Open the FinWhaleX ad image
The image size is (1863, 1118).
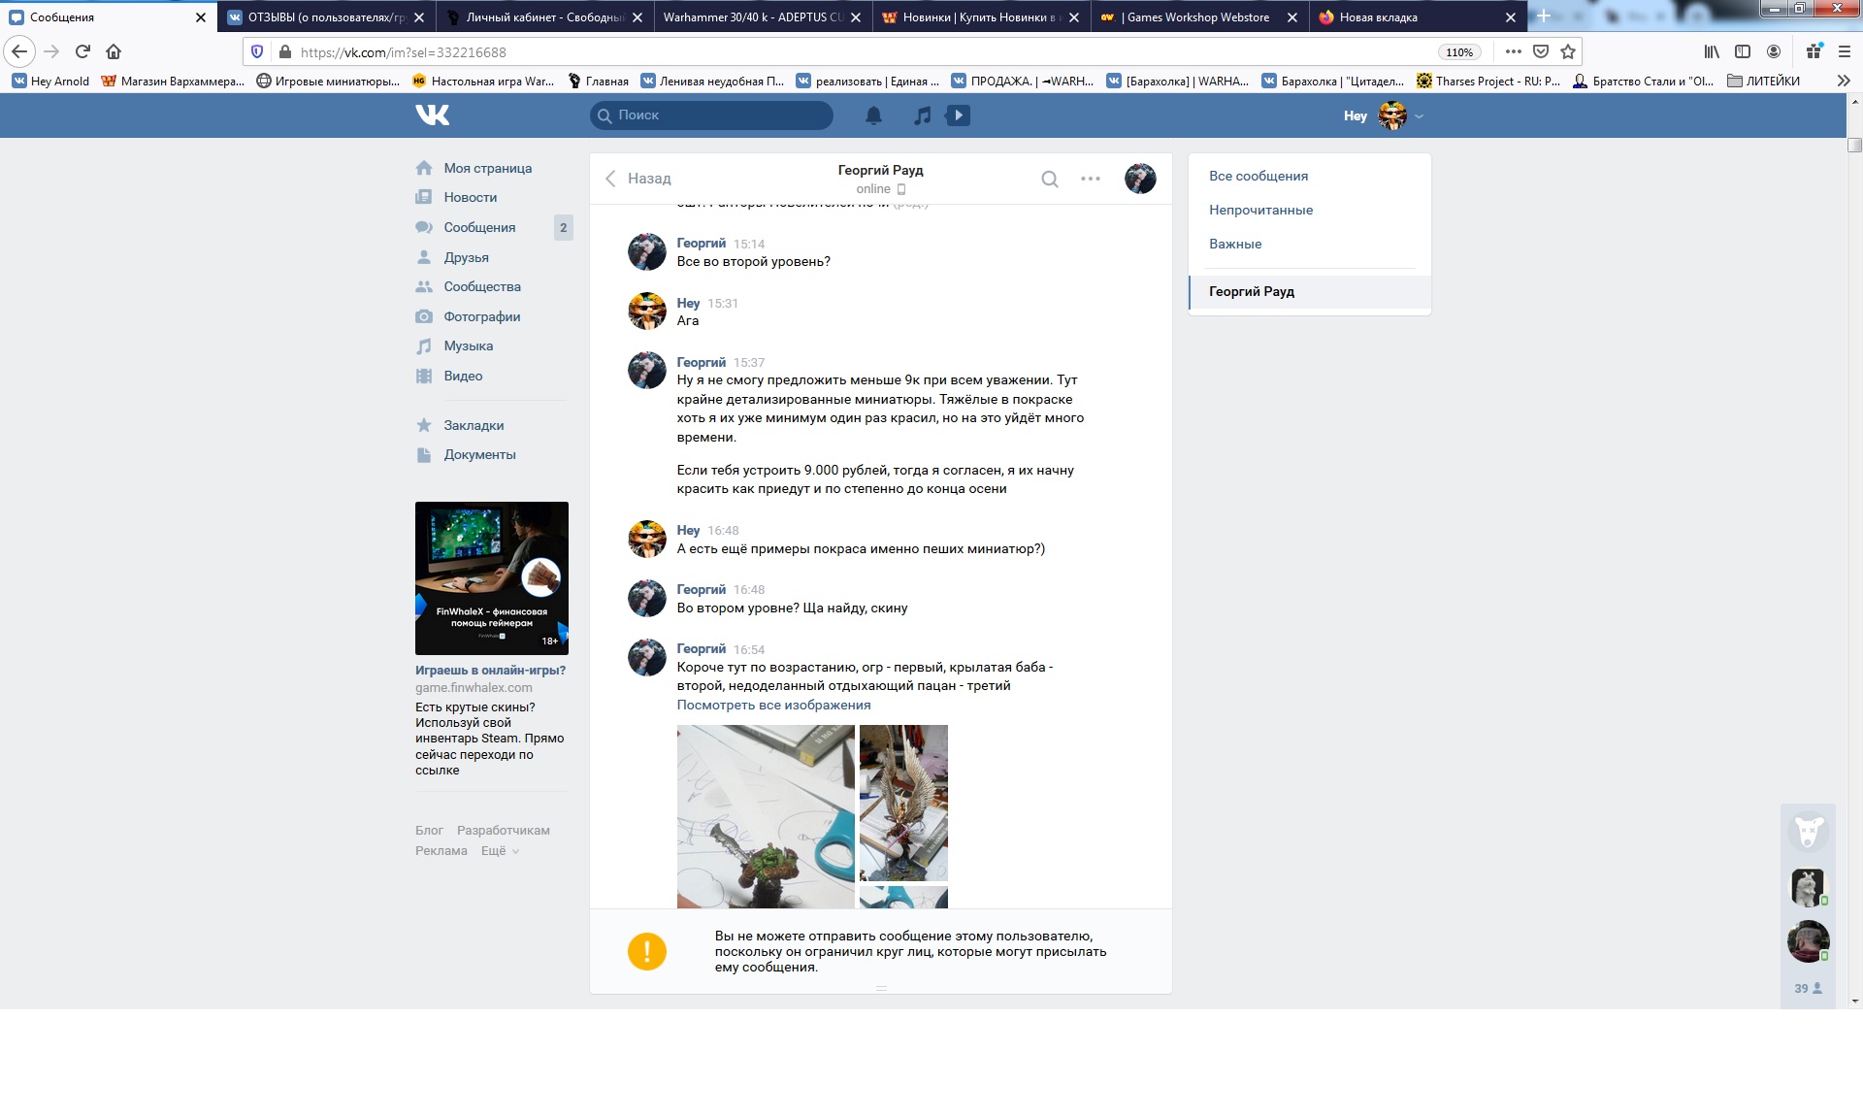coord(492,578)
